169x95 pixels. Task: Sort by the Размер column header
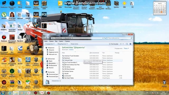117,53
